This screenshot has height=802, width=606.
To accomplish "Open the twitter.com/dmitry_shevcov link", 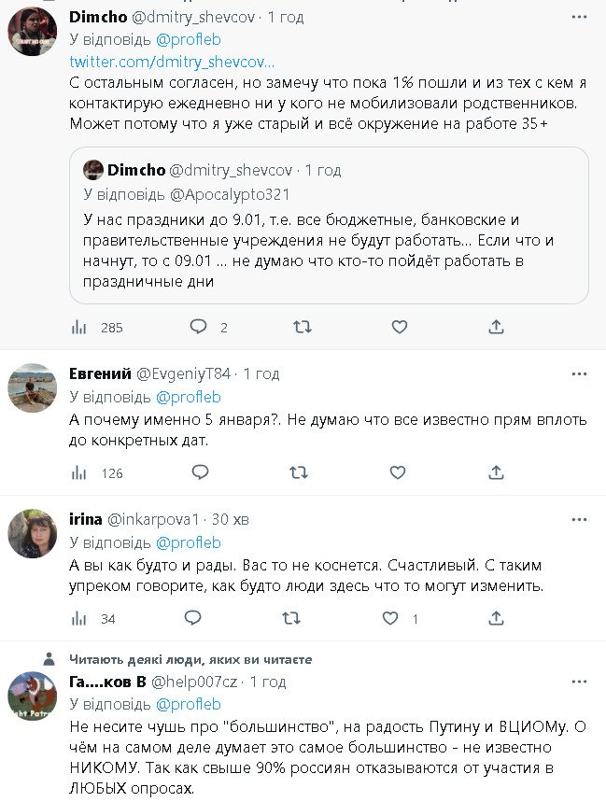I will pos(172,62).
